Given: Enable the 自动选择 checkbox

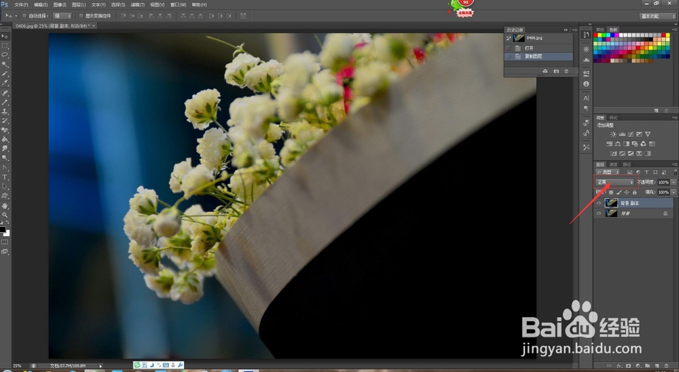Looking at the screenshot, I should click(24, 16).
